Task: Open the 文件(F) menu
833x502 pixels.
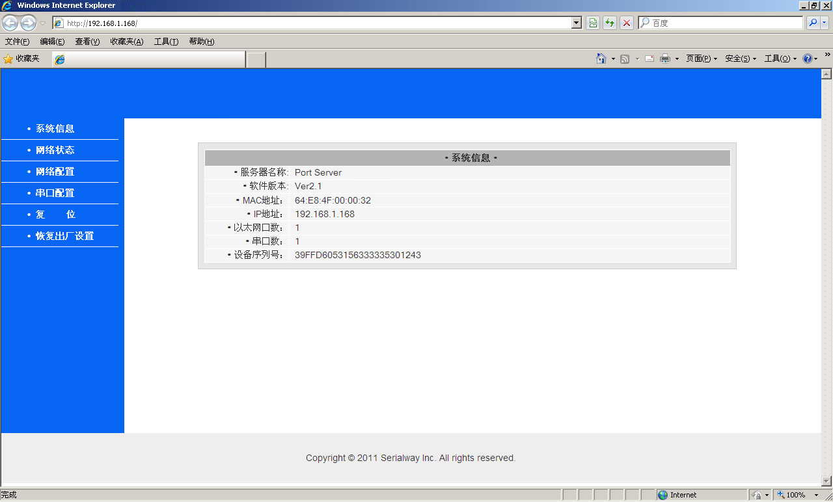Action: [x=17, y=42]
